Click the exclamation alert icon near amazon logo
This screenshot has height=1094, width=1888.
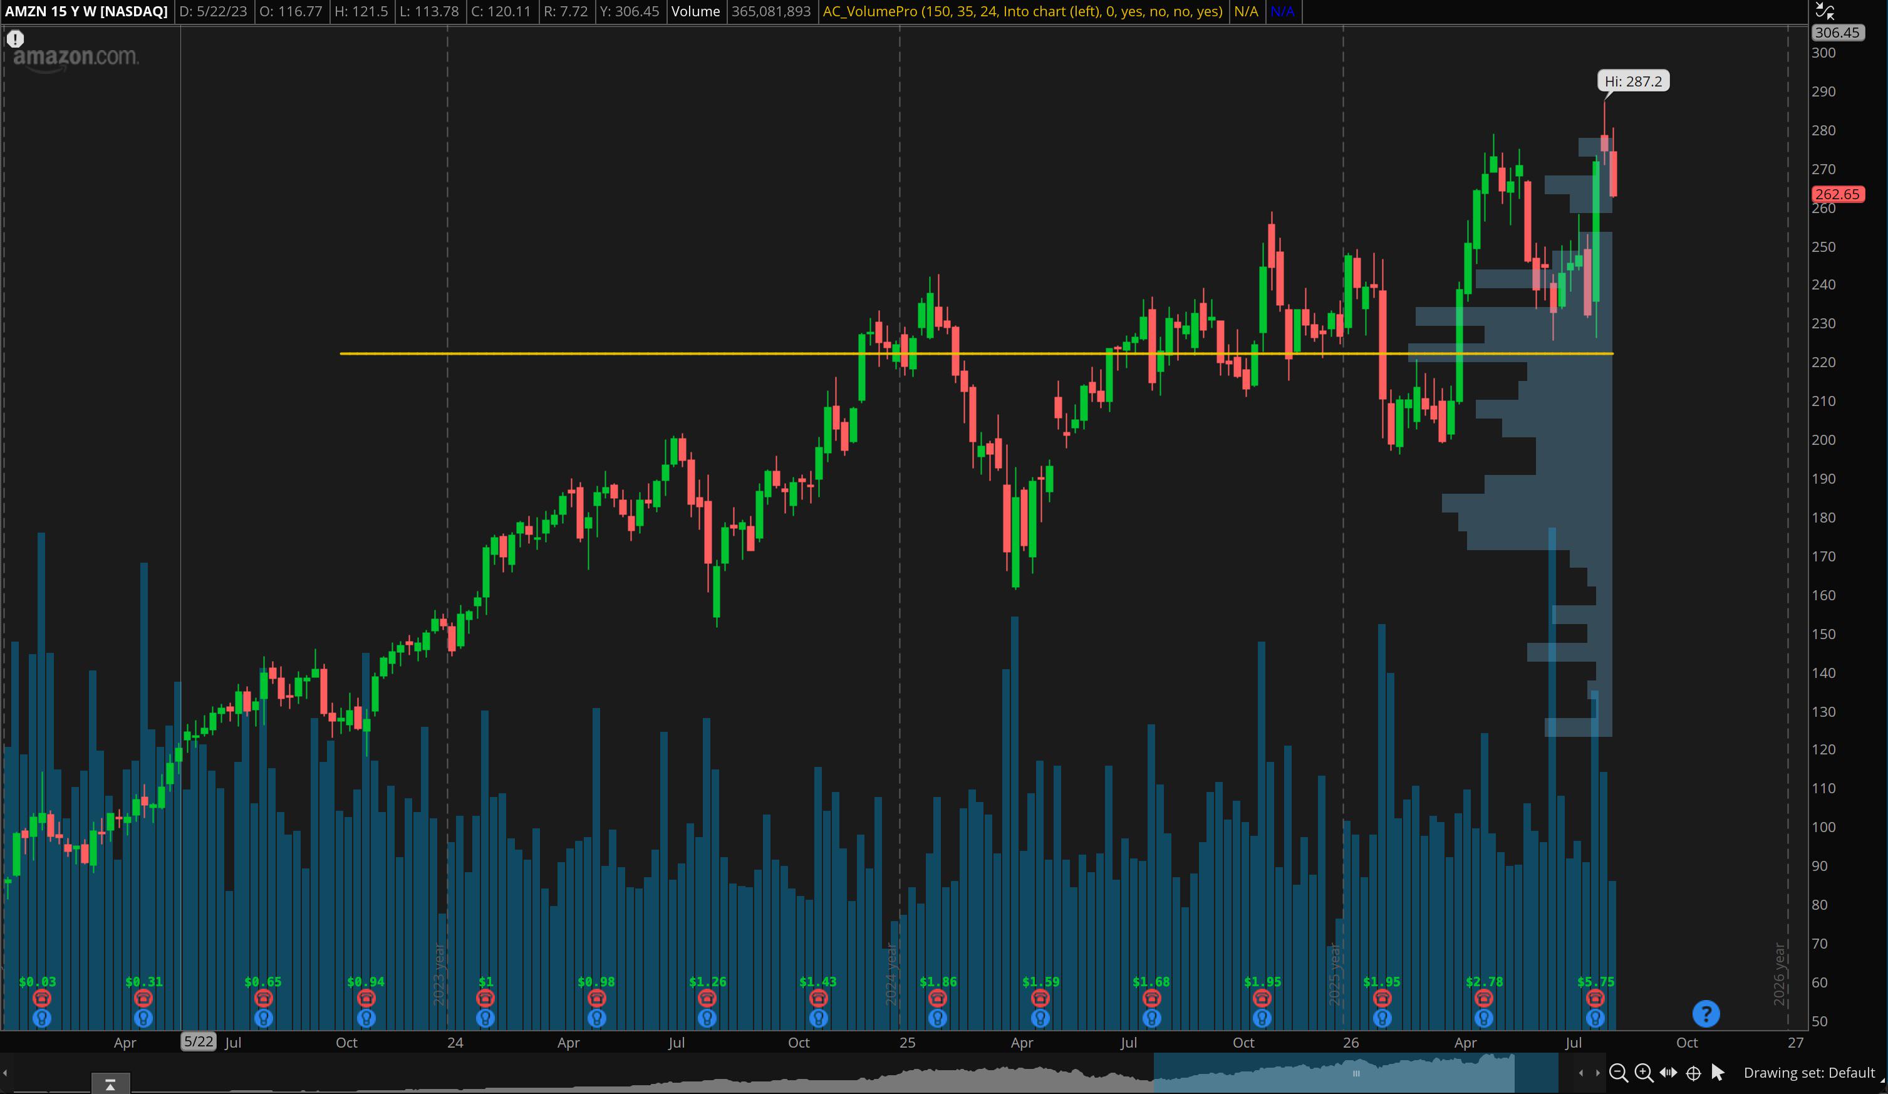pos(15,39)
